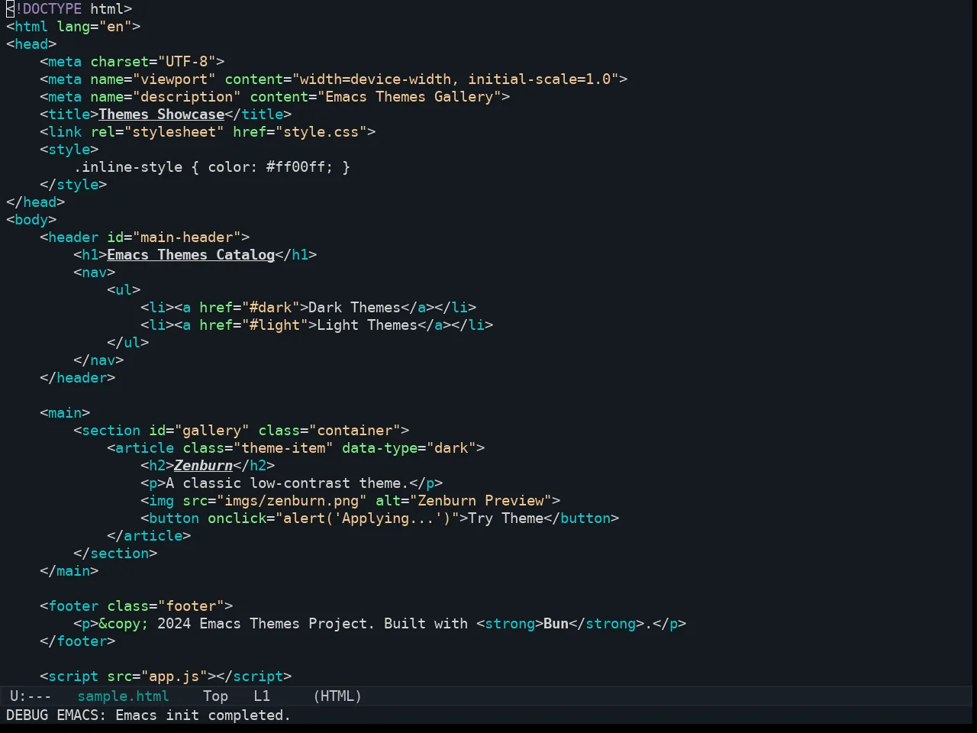Screen dimensions: 977x733
Task: Click the &copy; entity in footer paragraph
Action: (x=124, y=624)
